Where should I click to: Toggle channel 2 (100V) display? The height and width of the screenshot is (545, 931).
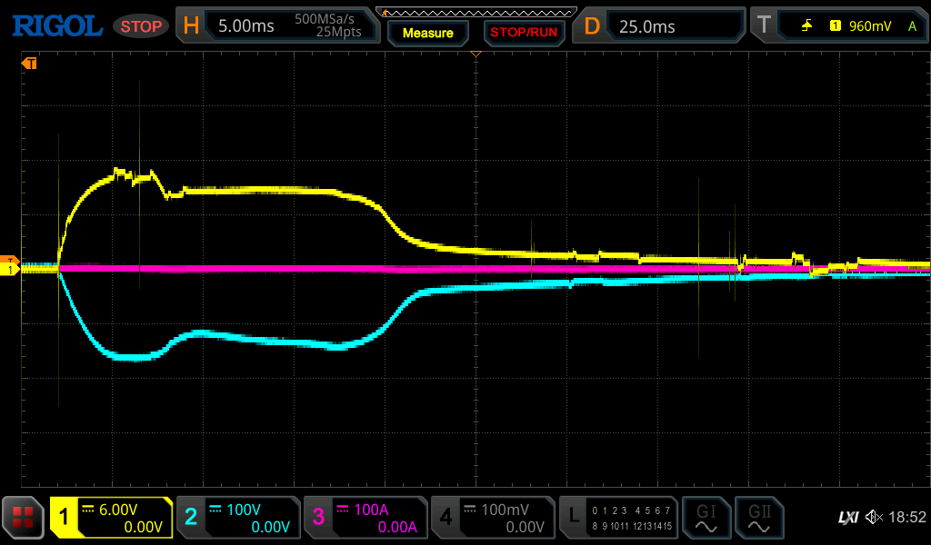click(237, 518)
